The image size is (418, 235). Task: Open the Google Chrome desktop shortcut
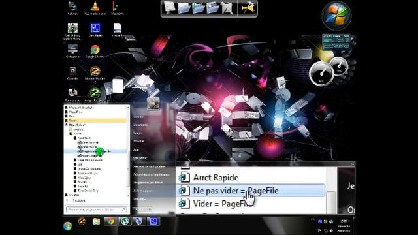95,52
